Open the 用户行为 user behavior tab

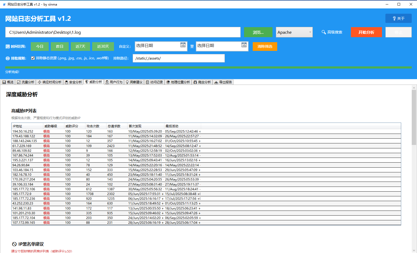click(x=114, y=82)
